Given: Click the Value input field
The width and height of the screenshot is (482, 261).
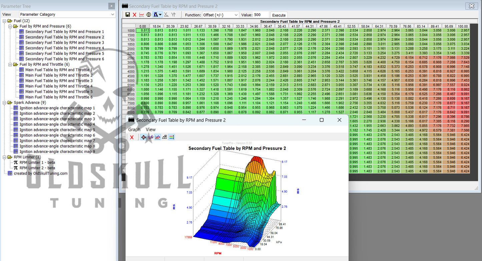Looking at the screenshot, I should [261, 15].
